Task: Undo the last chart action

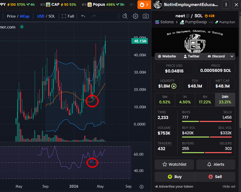Action: 83,16
